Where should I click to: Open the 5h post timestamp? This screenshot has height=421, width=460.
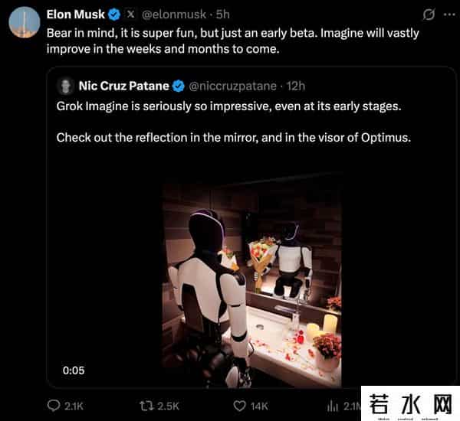point(222,15)
